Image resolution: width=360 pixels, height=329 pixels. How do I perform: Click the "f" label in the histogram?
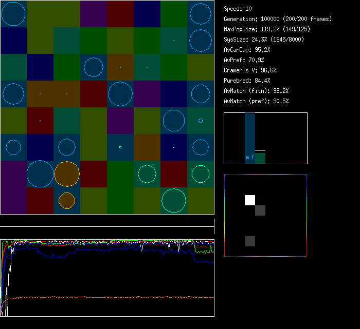(x=253, y=158)
